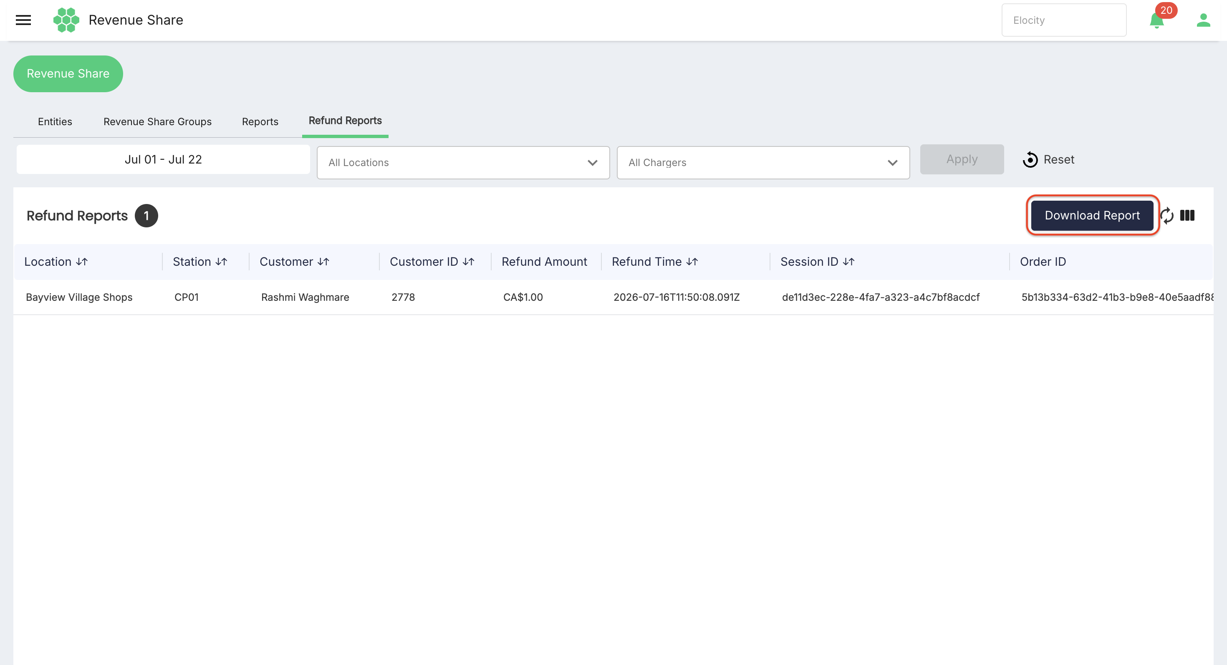Click the Bayview Village Shops cell
The image size is (1227, 665).
pos(79,297)
